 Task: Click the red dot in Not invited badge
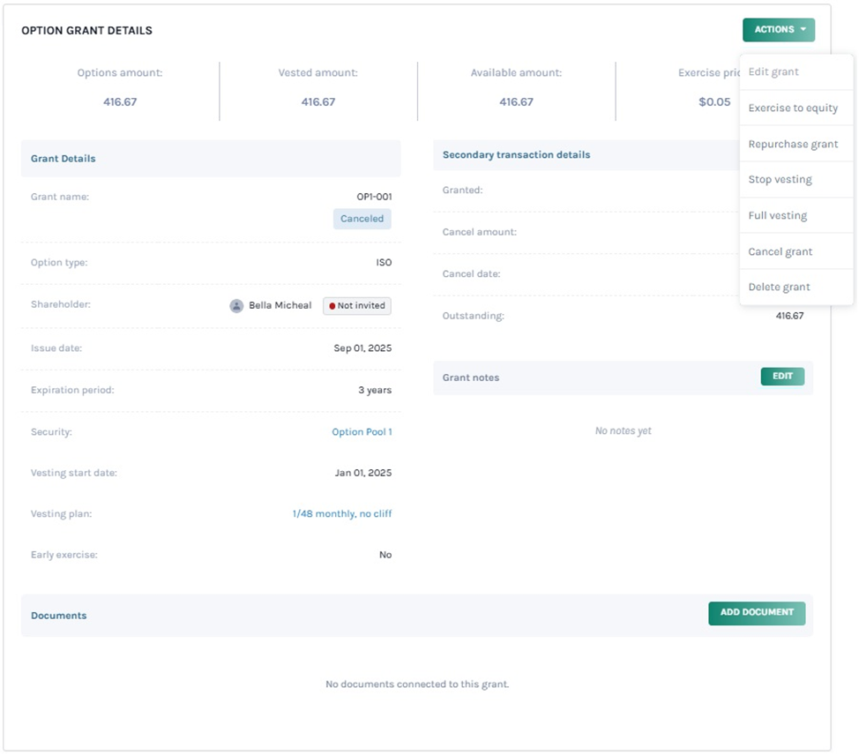point(332,306)
